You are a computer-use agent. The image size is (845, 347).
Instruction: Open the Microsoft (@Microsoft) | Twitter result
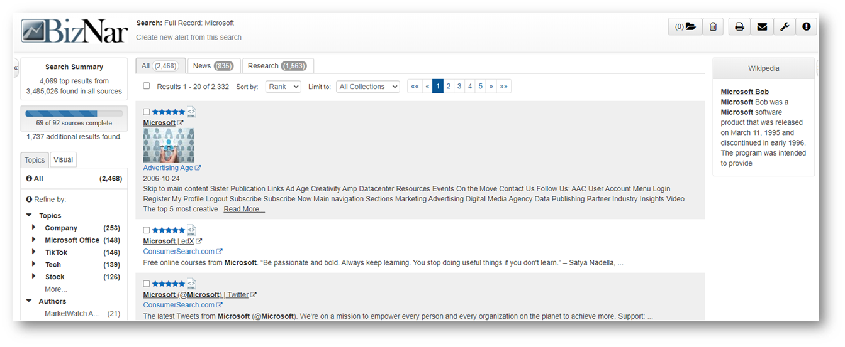pos(196,295)
